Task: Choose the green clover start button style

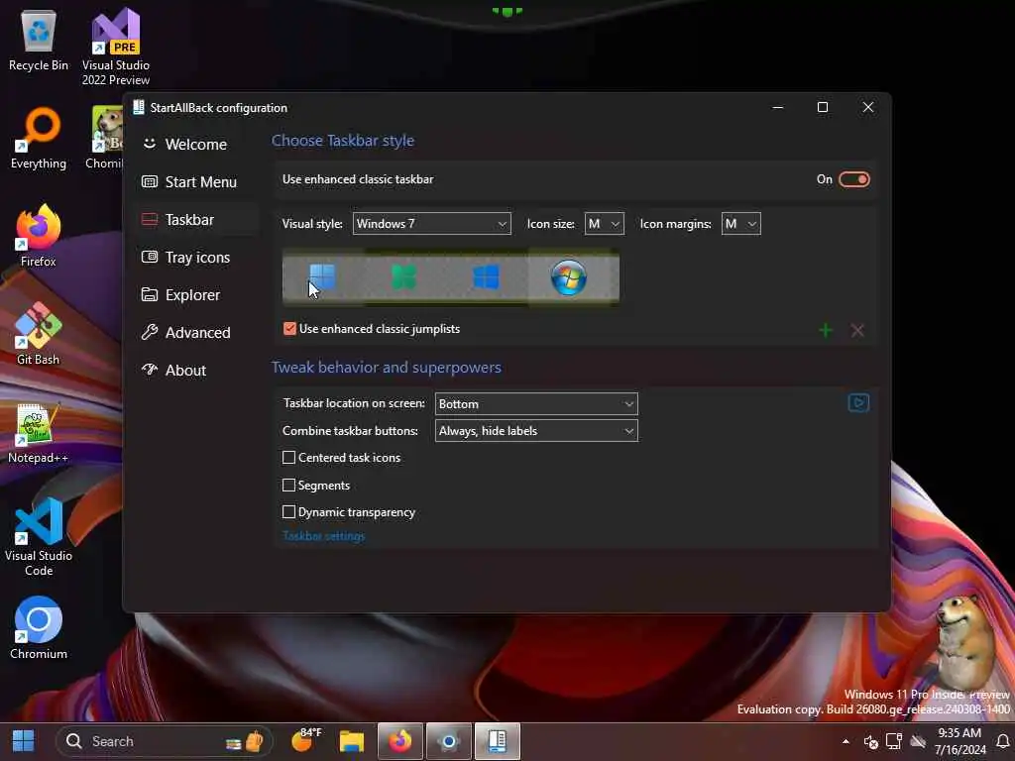Action: click(x=404, y=277)
